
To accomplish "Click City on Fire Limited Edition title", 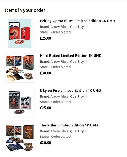I will 70,90.
